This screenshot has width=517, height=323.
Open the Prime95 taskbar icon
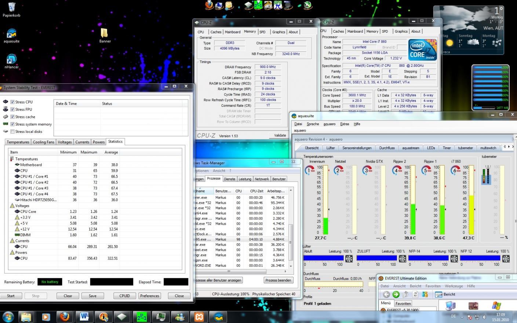[142, 316]
